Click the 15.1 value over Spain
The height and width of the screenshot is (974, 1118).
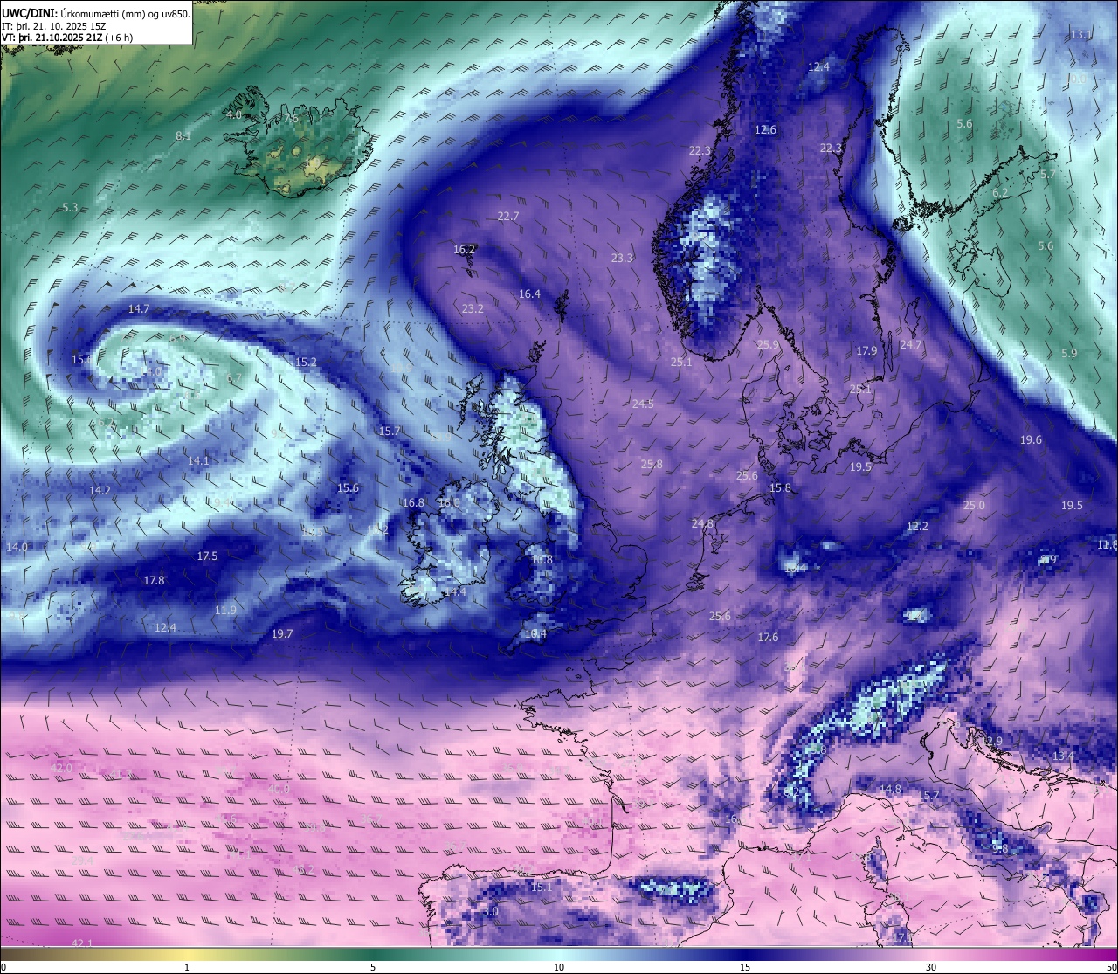(541, 888)
